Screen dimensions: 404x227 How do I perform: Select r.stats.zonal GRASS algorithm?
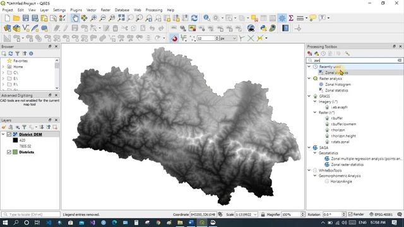point(340,142)
